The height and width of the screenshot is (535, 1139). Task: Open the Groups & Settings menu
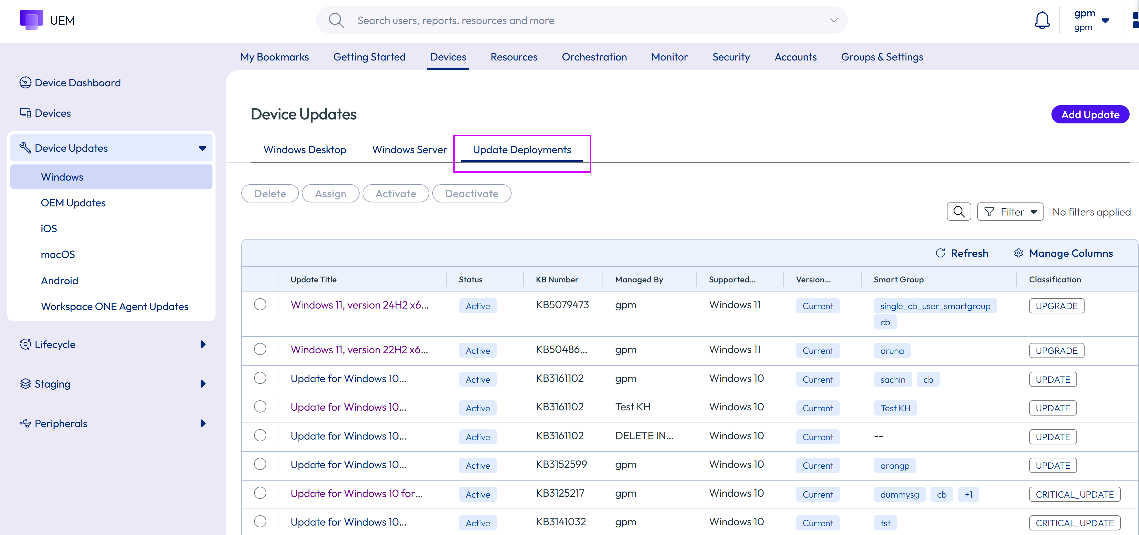882,57
